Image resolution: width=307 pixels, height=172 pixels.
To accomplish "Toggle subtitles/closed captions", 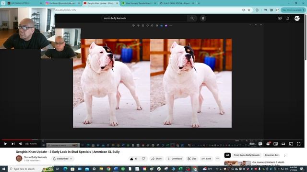I will click(x=260, y=144).
